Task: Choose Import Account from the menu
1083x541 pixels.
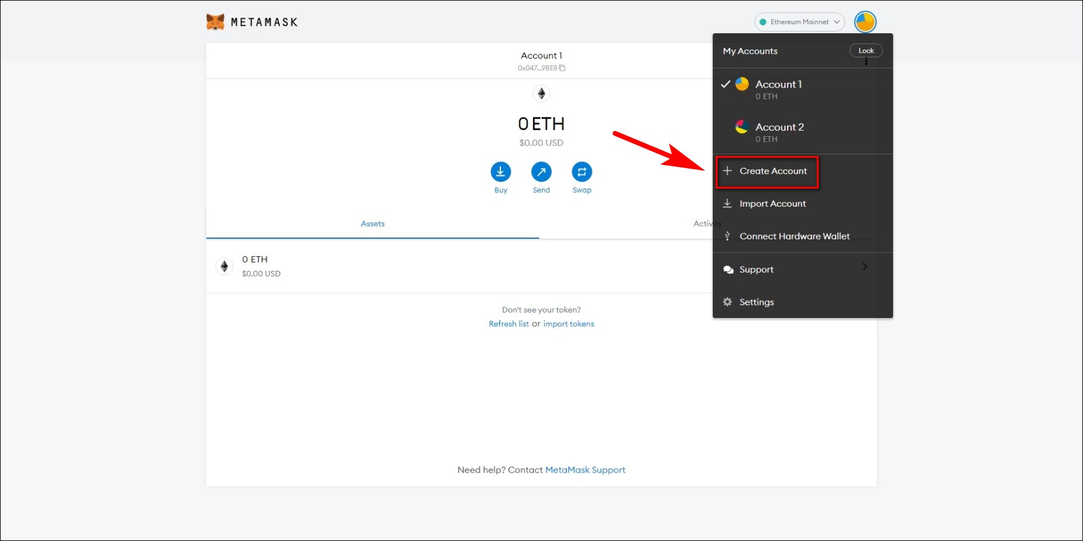Action: click(803, 204)
